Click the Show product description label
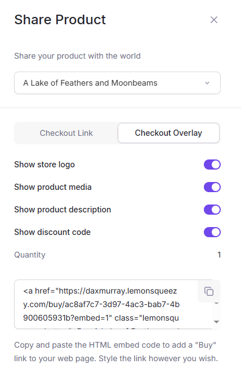This screenshot has width=241, height=373. point(63,210)
